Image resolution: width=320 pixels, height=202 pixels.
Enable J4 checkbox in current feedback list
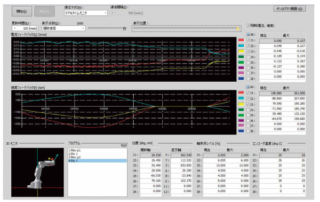click(x=248, y=56)
